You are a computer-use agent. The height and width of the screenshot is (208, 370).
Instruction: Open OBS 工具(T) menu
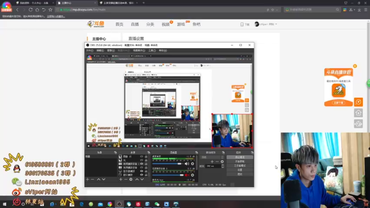[x=152, y=50]
